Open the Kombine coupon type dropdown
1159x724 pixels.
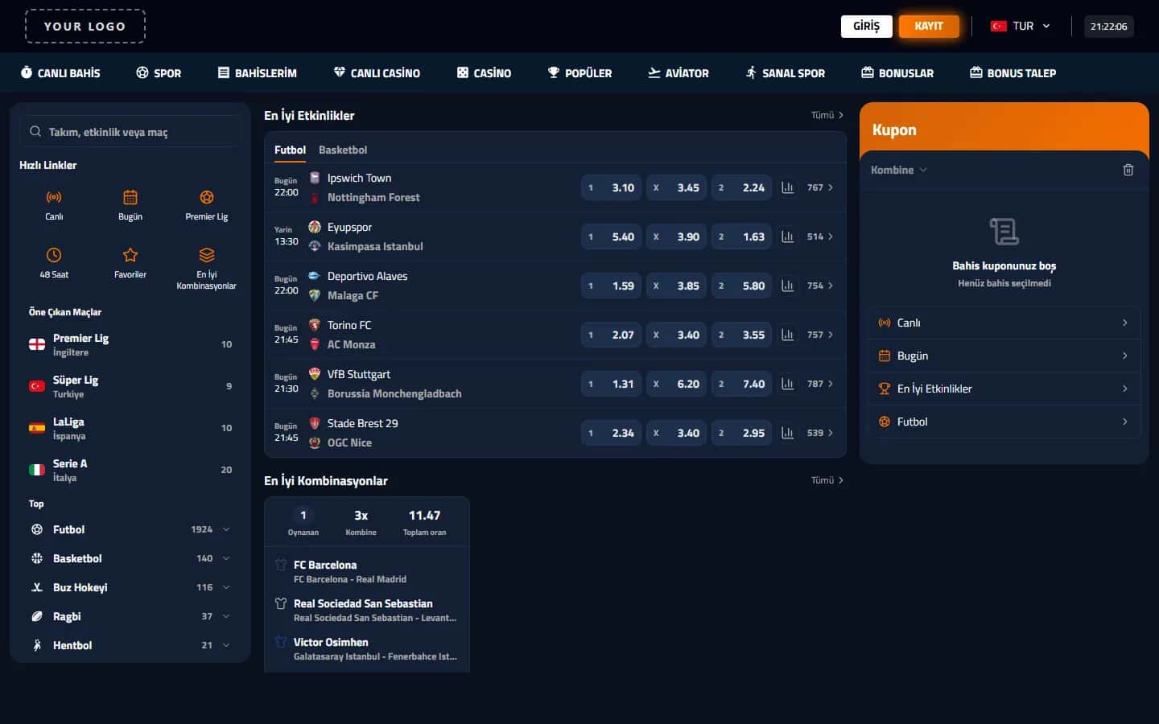point(899,170)
